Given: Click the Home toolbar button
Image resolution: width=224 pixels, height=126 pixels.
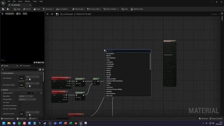Looking at the screenshot, I should [37, 9].
